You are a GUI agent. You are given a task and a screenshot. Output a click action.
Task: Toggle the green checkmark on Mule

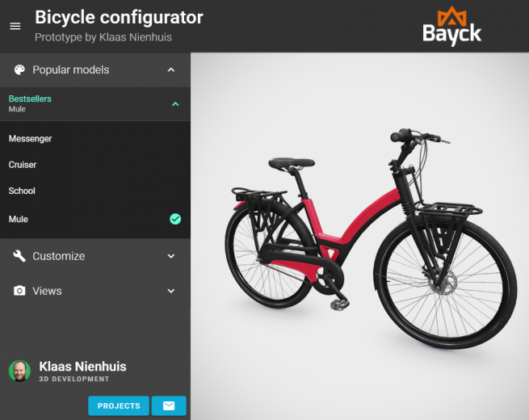[175, 219]
